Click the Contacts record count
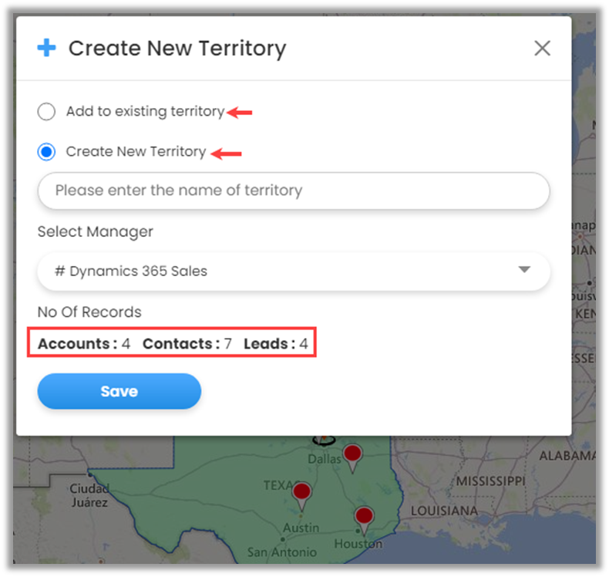609x577 pixels. tap(187, 344)
